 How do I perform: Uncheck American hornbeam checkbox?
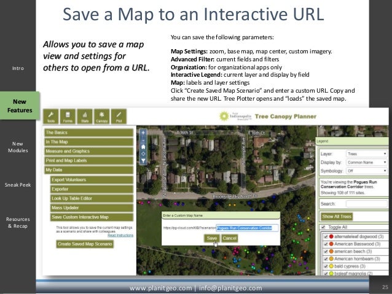tap(326, 259)
